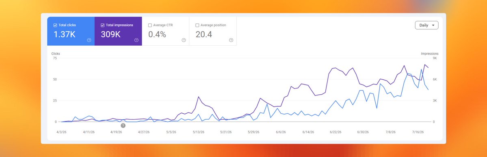This screenshot has width=487, height=157.
Task: Click the 75 clicks axis tick
Action: point(55,58)
